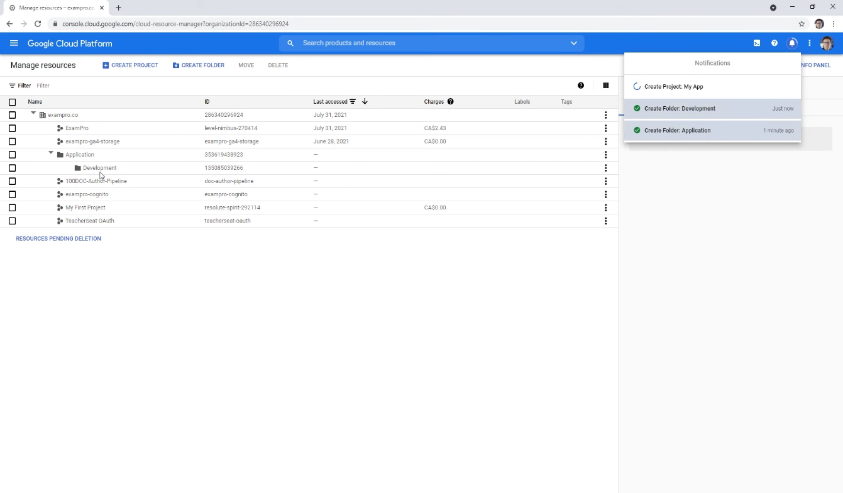Click the browser reload icon
The image size is (843, 493).
click(x=38, y=24)
